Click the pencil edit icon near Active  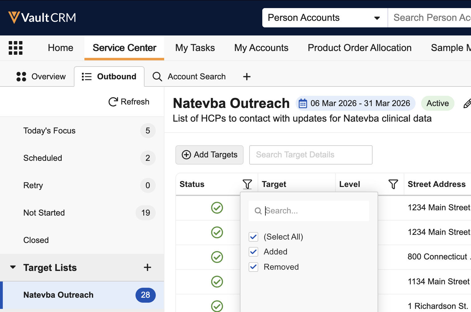coord(467,103)
